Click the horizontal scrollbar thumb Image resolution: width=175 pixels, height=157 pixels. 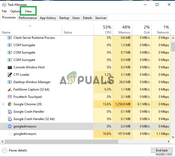62,142
